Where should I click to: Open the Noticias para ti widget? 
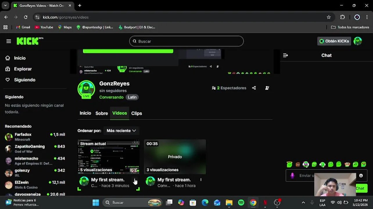(x=22, y=202)
